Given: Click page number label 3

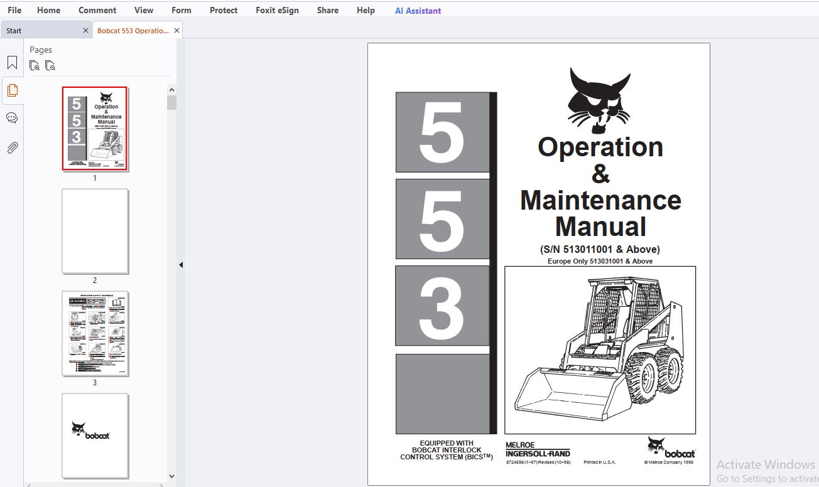Looking at the screenshot, I should (x=95, y=383).
